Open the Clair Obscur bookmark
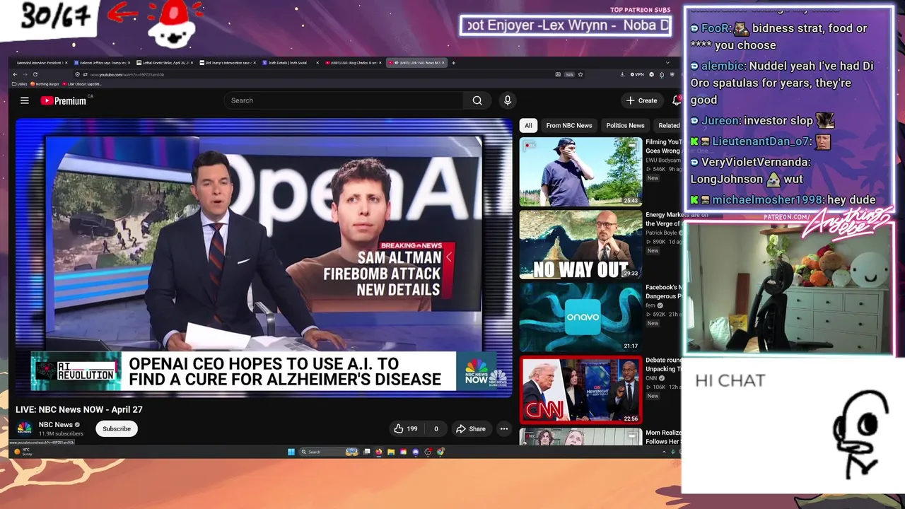Screen dimensions: 905x509 pos(82,84)
